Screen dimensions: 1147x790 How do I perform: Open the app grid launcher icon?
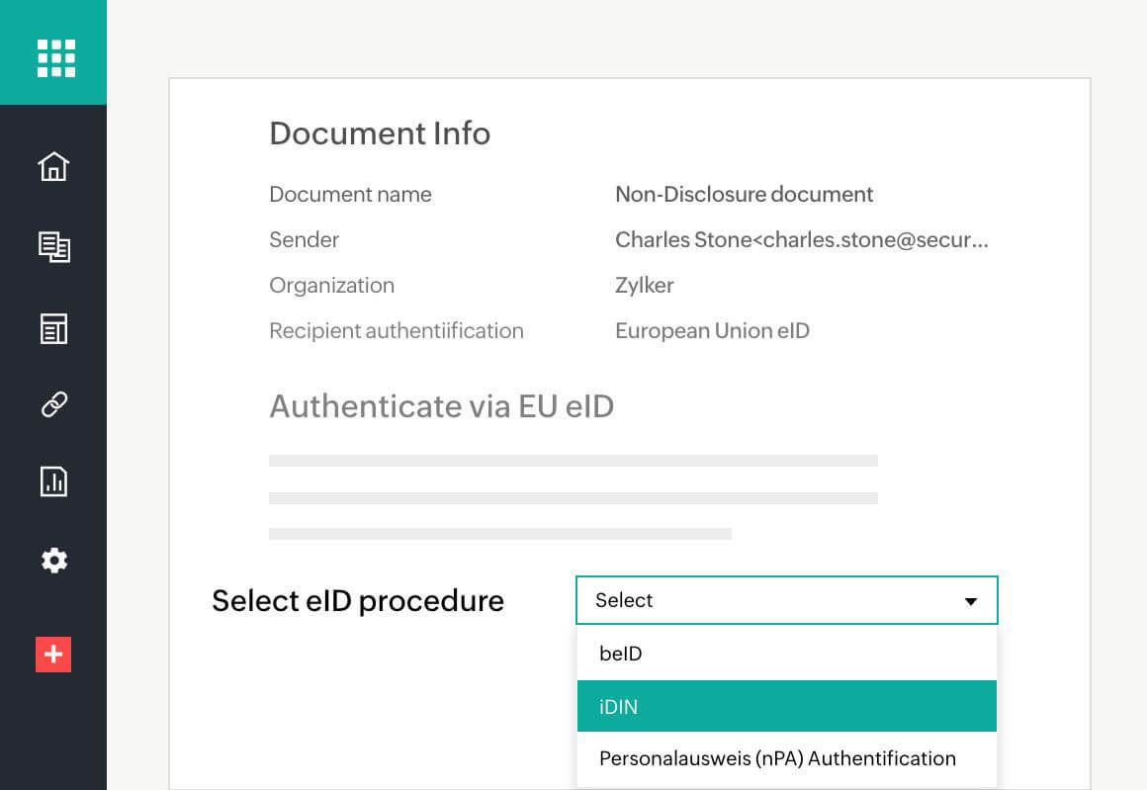(x=55, y=57)
